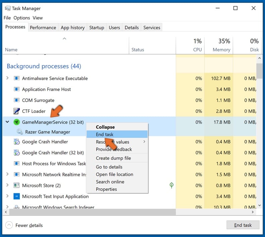Click the green leaf suspended status icon
Viewport: 265px width, 237px height.
click(171, 185)
